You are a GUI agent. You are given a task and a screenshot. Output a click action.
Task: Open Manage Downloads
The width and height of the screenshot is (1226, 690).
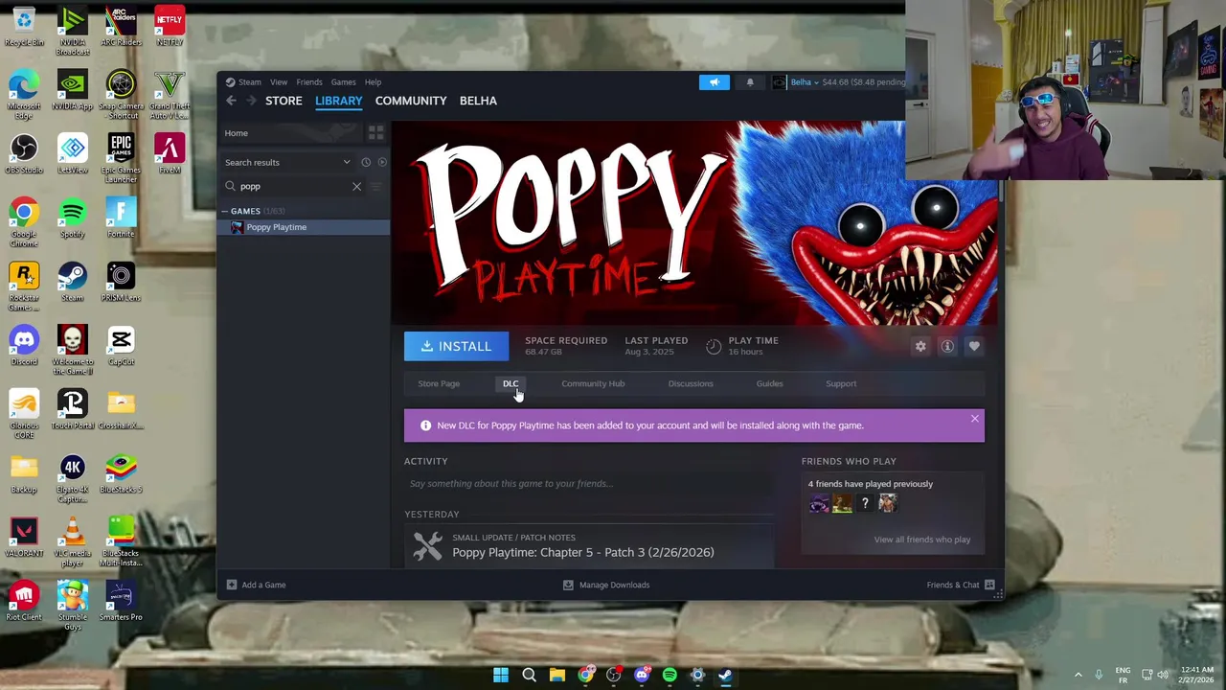click(x=606, y=585)
